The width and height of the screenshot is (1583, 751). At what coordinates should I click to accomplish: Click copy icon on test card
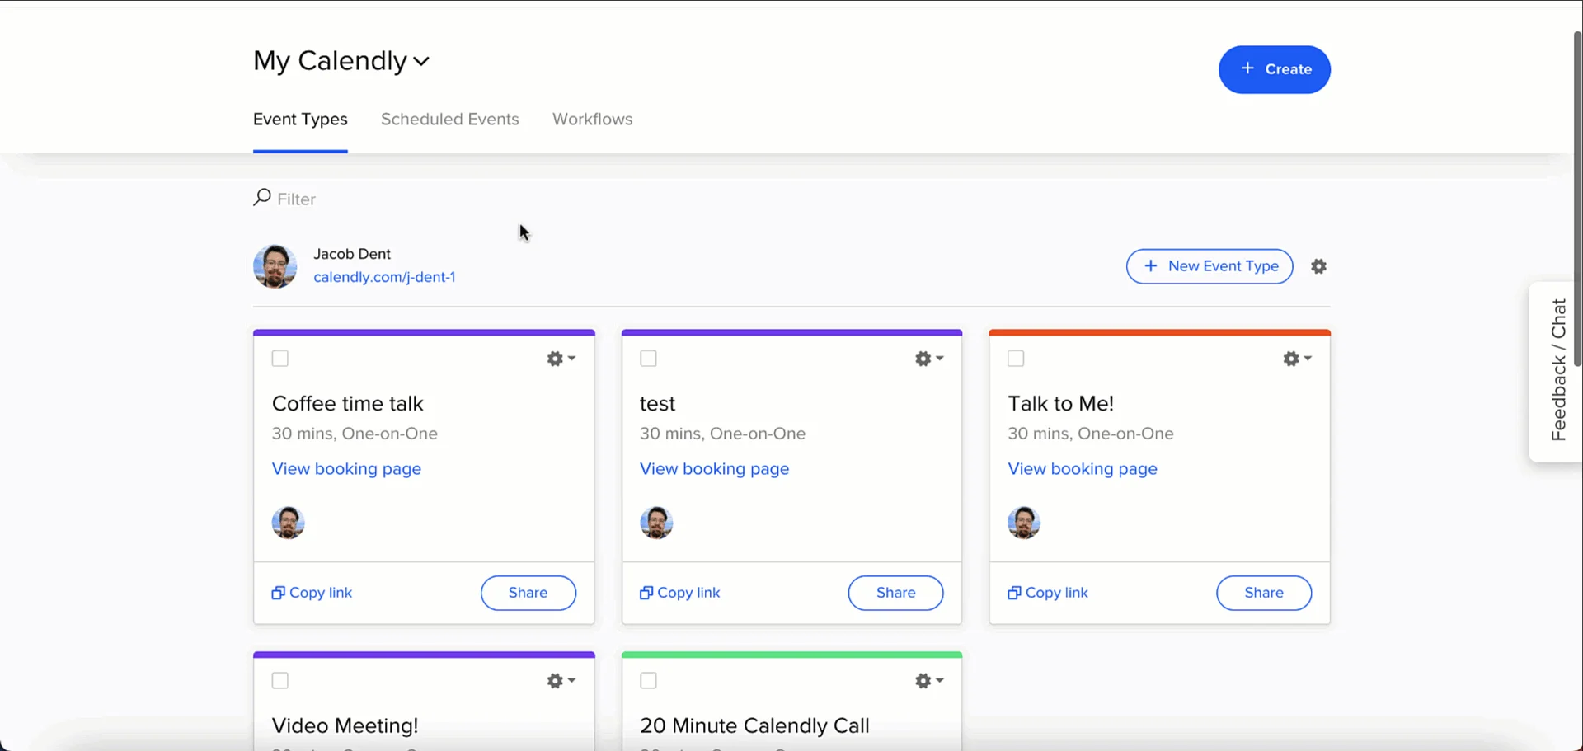646,593
